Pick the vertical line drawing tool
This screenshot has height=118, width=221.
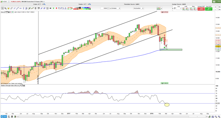(23, 8)
